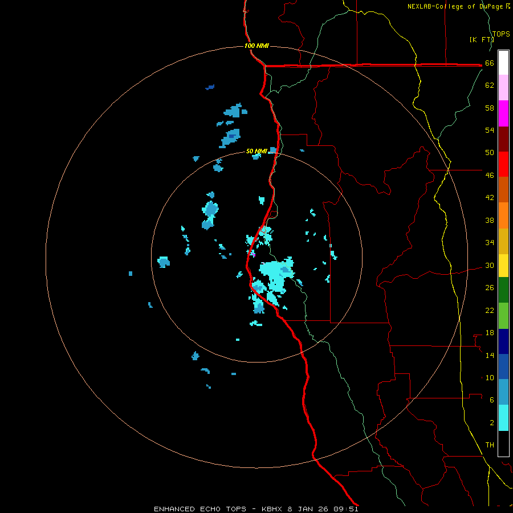Click the '100 NMI' range ring label

coord(256,46)
